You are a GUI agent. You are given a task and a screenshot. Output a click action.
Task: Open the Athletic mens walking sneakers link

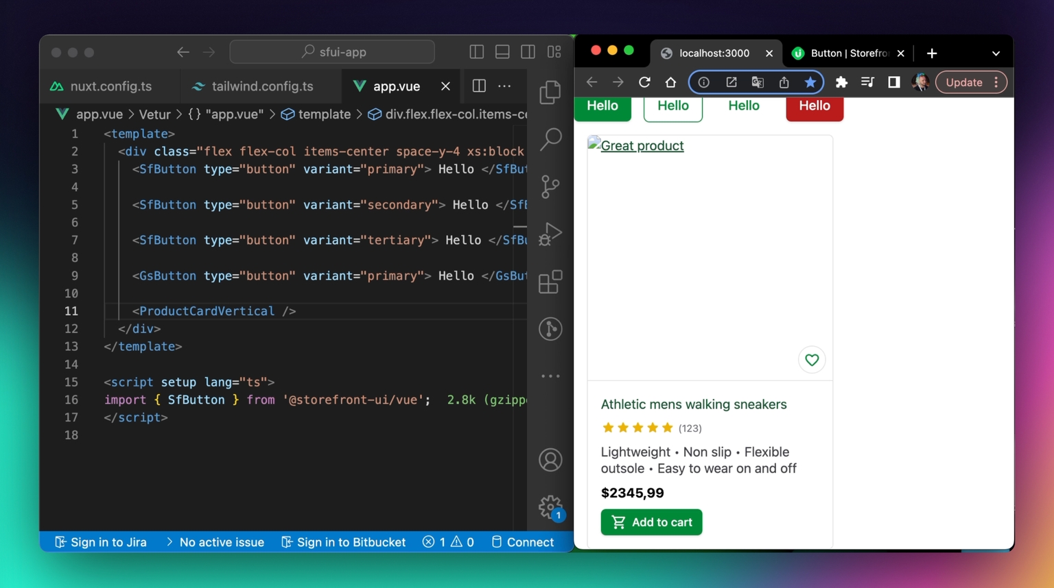pyautogui.click(x=694, y=404)
